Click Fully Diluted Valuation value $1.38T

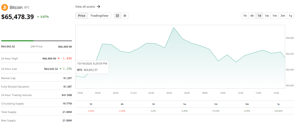pos(68,87)
